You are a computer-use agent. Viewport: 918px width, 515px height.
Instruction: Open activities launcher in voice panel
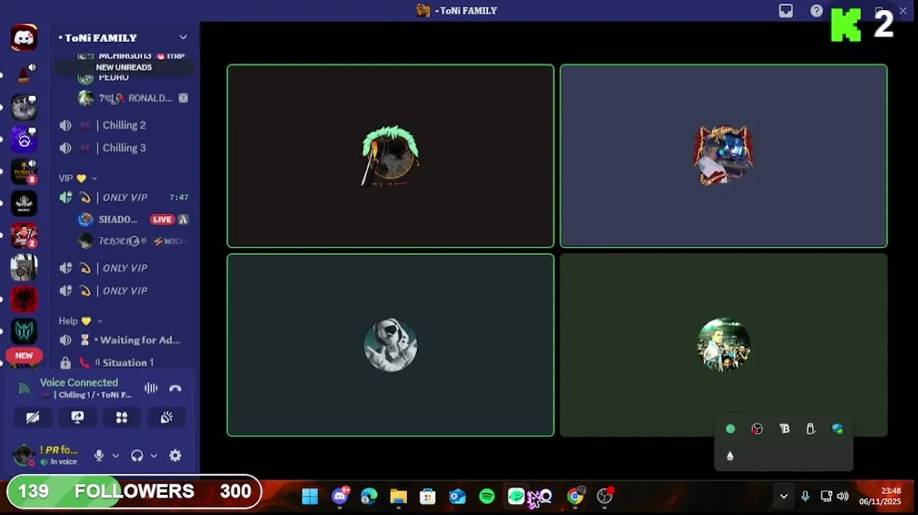click(122, 418)
